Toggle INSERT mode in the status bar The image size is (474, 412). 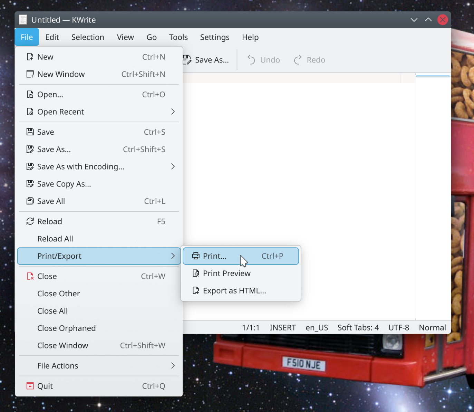282,327
